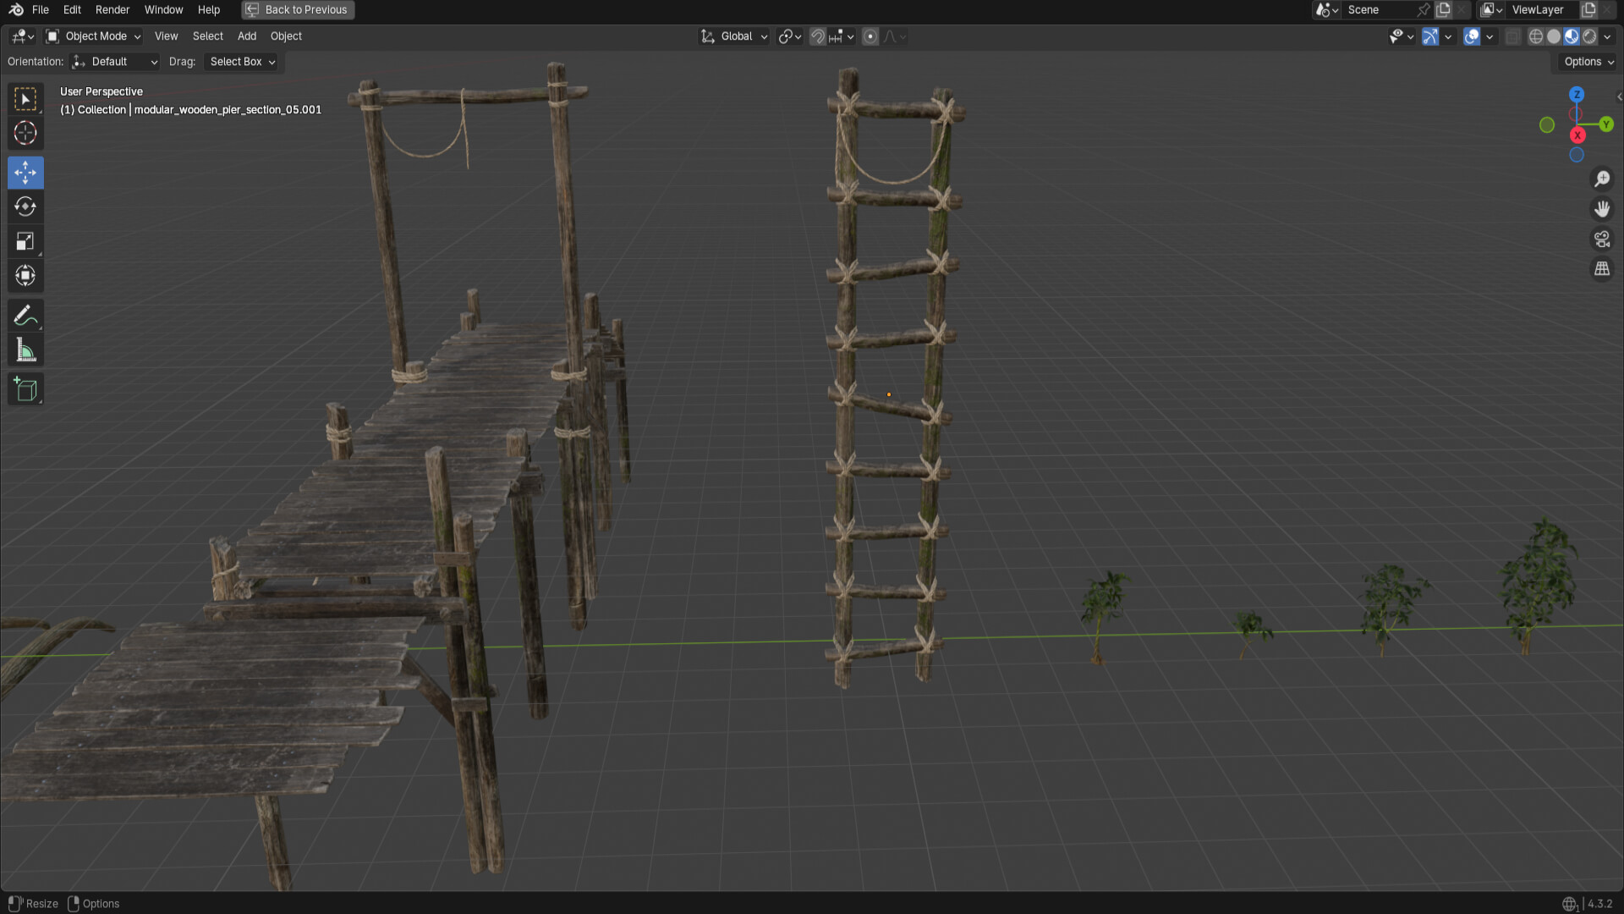Toggle Show Overlays button

(1472, 36)
